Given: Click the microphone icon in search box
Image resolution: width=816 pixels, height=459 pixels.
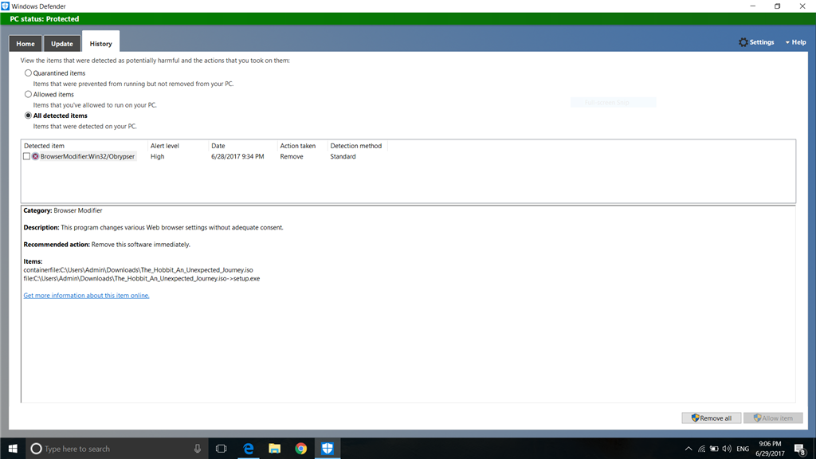Looking at the screenshot, I should (x=198, y=449).
